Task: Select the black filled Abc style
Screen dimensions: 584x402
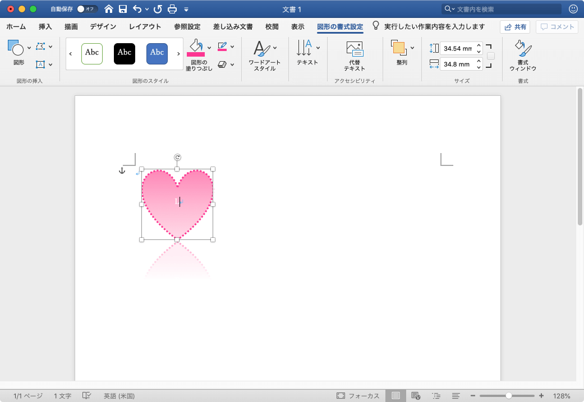Action: 125,53
